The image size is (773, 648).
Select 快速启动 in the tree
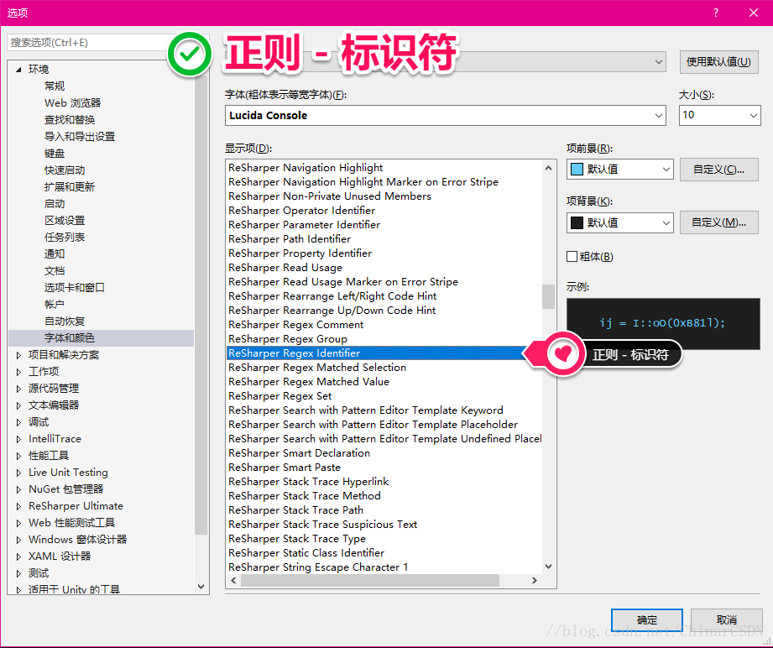pos(65,170)
